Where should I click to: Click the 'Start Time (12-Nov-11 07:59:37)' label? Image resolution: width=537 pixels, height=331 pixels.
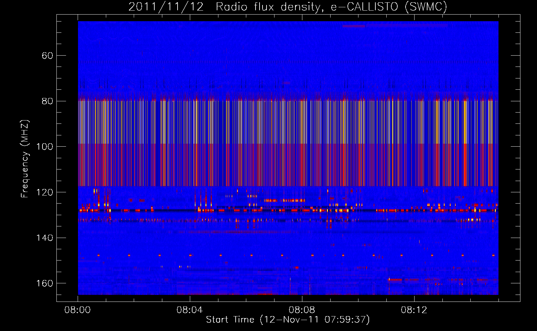(288, 320)
